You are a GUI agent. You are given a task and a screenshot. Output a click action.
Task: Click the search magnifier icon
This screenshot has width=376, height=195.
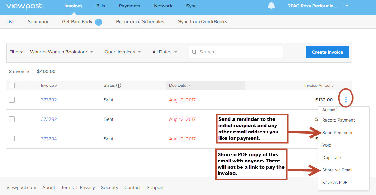[194, 52]
